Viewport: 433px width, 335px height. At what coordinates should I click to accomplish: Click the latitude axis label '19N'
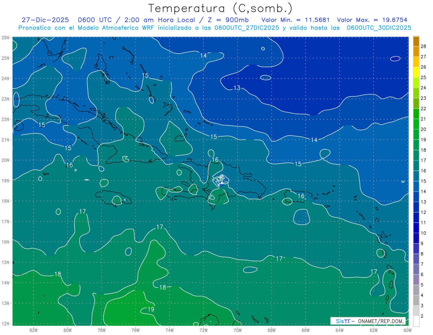click(5, 181)
